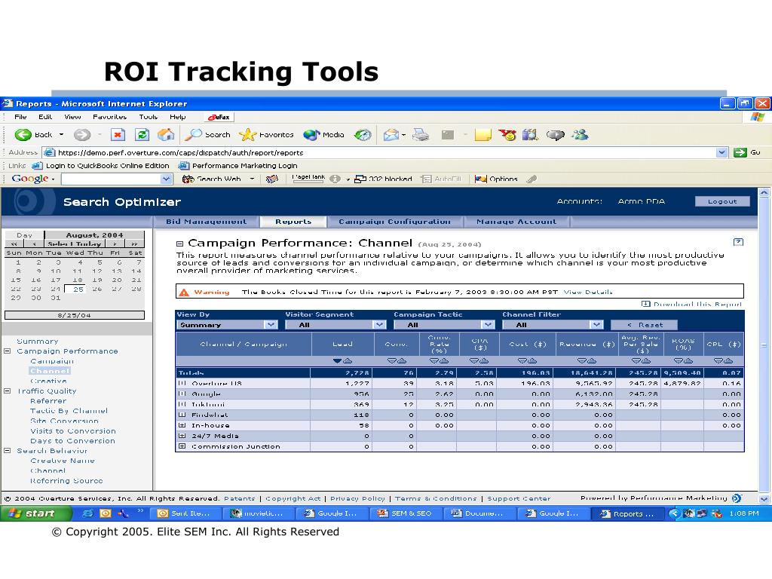Collapse the Campaign Performance tree node
Image resolution: width=772 pixels, height=579 pixels.
tap(8, 351)
